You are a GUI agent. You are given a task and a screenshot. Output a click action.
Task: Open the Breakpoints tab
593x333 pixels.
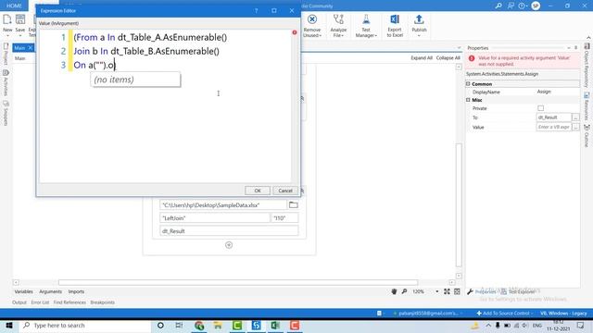tap(103, 302)
